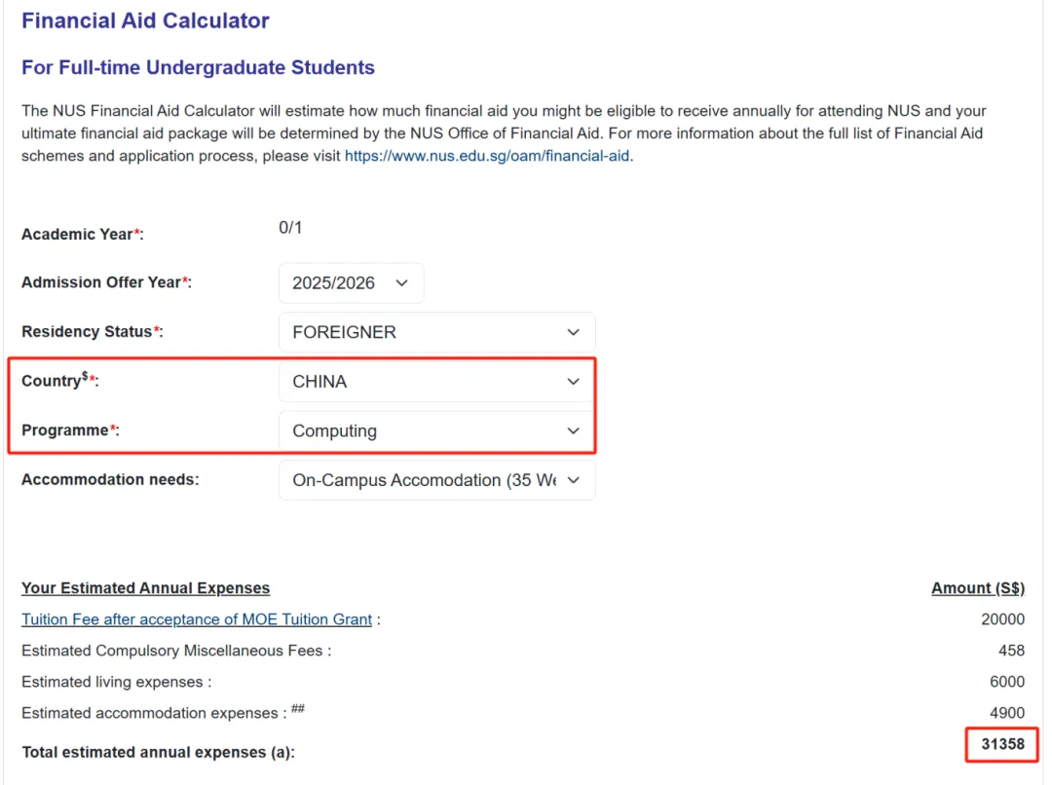Click the Financial Aid Calculator heading

[145, 20]
